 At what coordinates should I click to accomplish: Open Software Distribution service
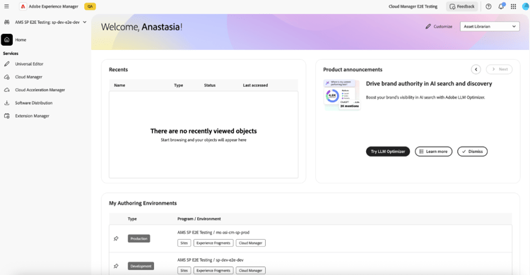pyautogui.click(x=34, y=103)
